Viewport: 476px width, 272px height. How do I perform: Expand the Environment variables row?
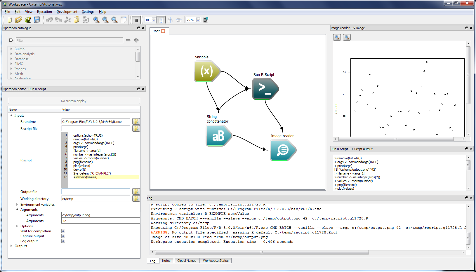17,205
